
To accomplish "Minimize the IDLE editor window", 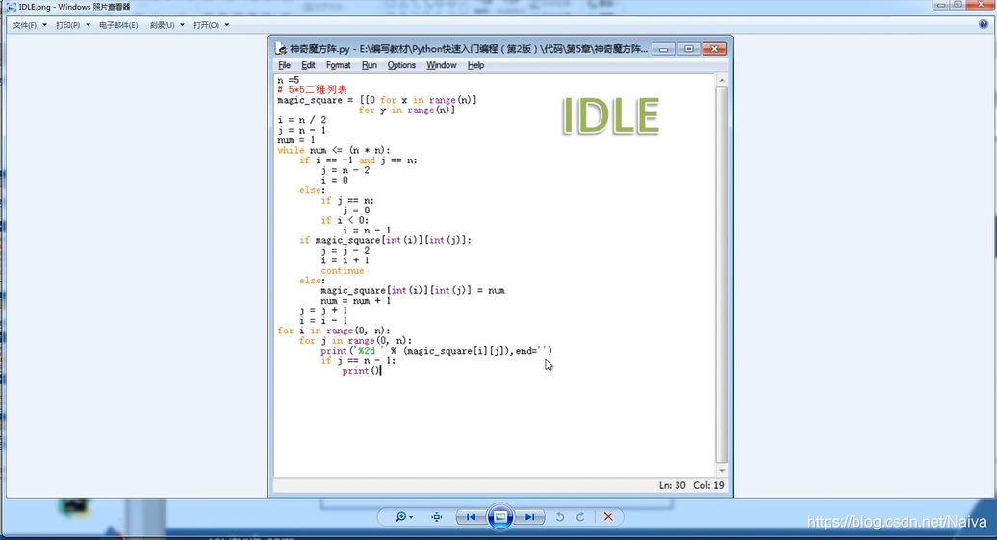I will coord(663,49).
